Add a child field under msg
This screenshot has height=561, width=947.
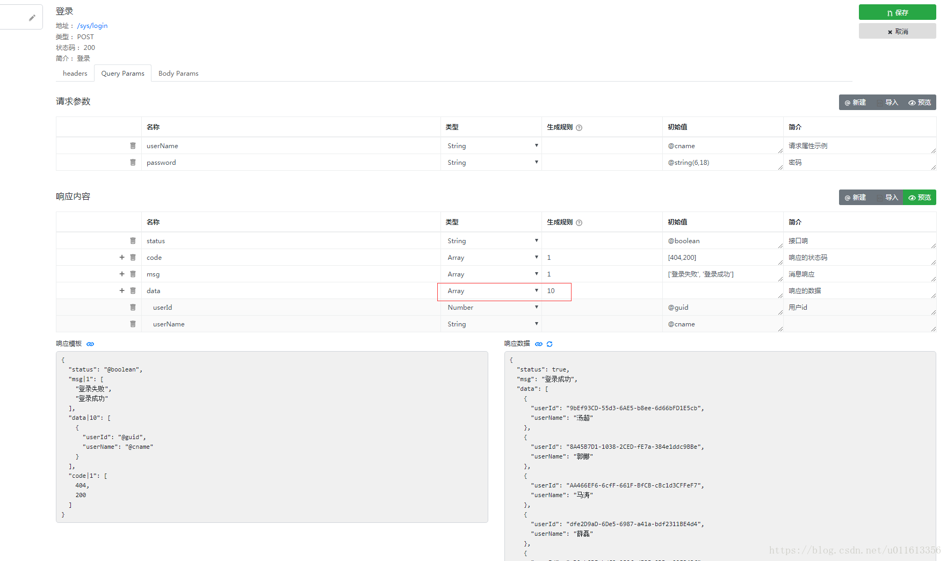tap(122, 274)
